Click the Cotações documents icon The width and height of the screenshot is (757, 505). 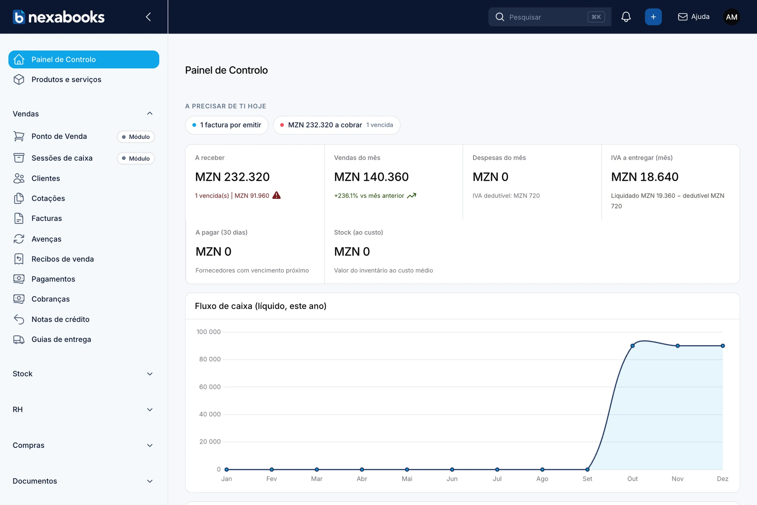(19, 198)
